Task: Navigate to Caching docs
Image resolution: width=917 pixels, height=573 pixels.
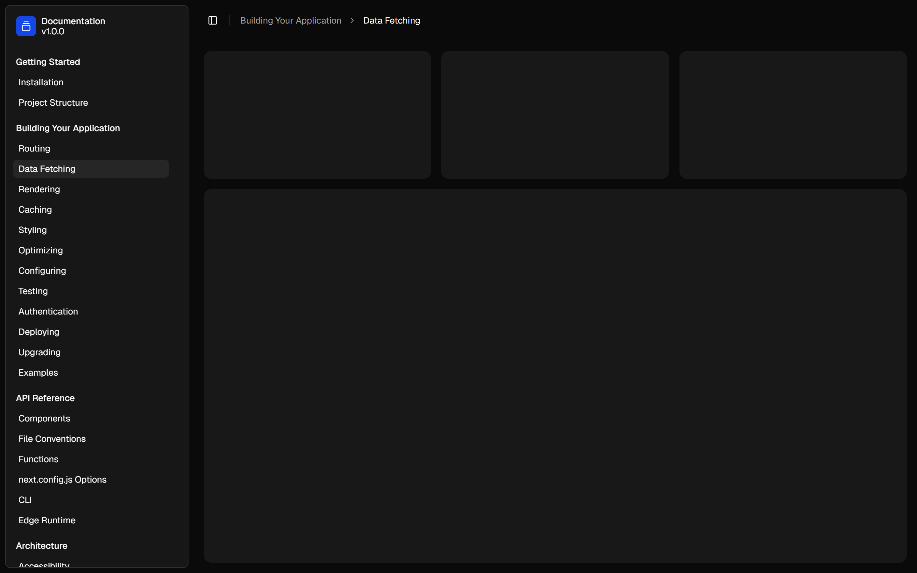Action: click(35, 209)
